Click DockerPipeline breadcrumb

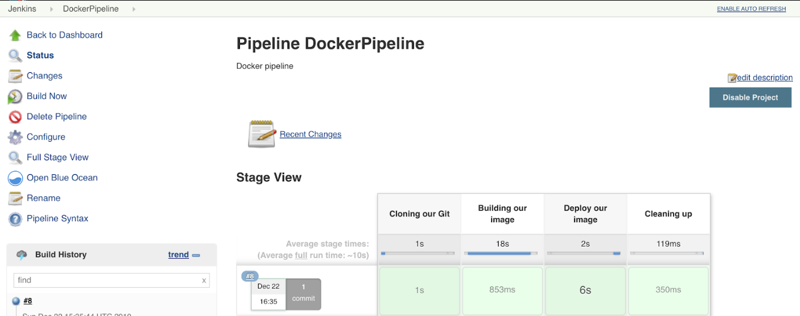click(90, 9)
